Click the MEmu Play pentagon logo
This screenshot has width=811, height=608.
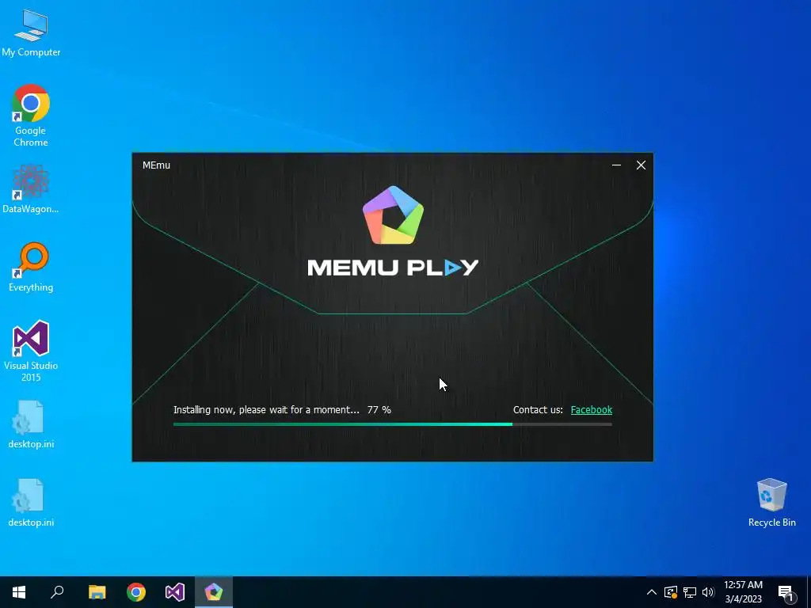click(x=393, y=215)
